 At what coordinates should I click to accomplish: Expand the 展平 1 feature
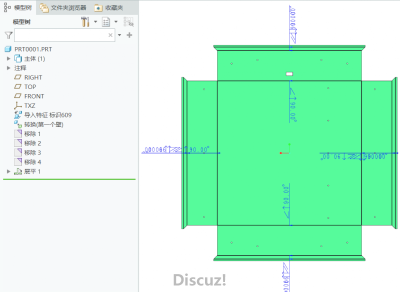(8, 171)
